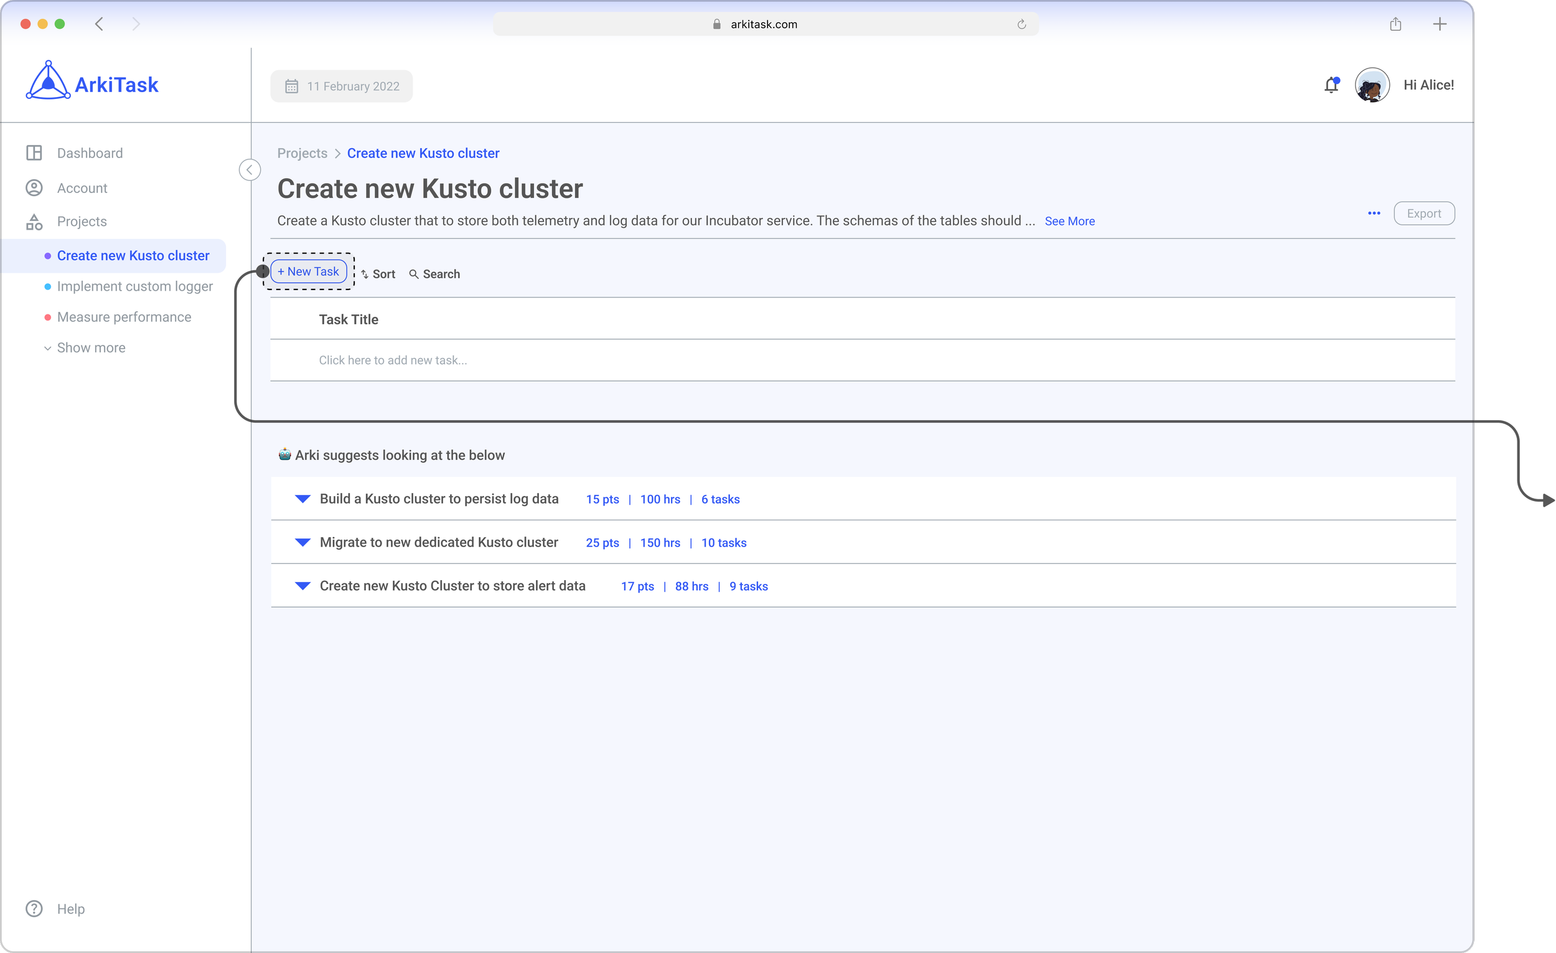
Task: Expand Migrate to new dedicated Kusto cluster
Action: tap(302, 543)
